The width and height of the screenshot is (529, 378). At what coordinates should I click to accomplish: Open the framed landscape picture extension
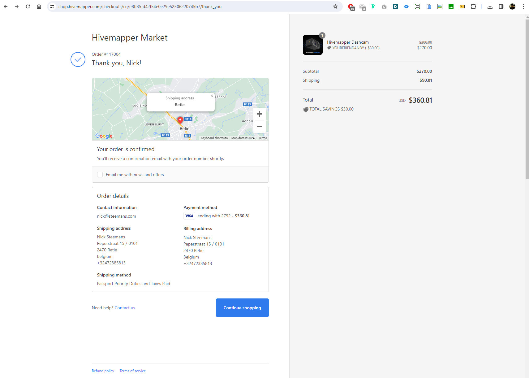pos(440,7)
